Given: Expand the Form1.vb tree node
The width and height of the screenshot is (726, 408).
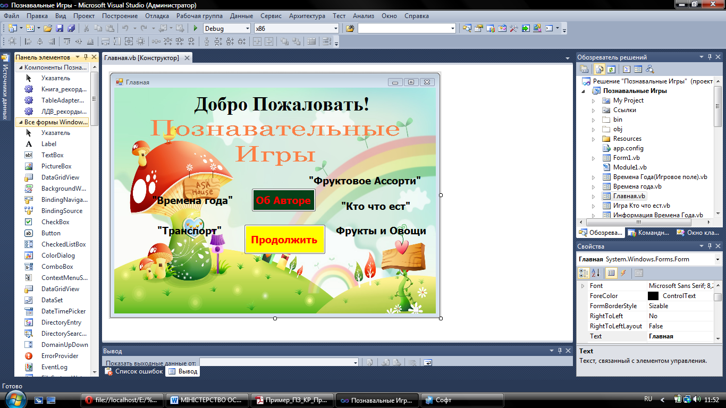Looking at the screenshot, I should pyautogui.click(x=594, y=158).
